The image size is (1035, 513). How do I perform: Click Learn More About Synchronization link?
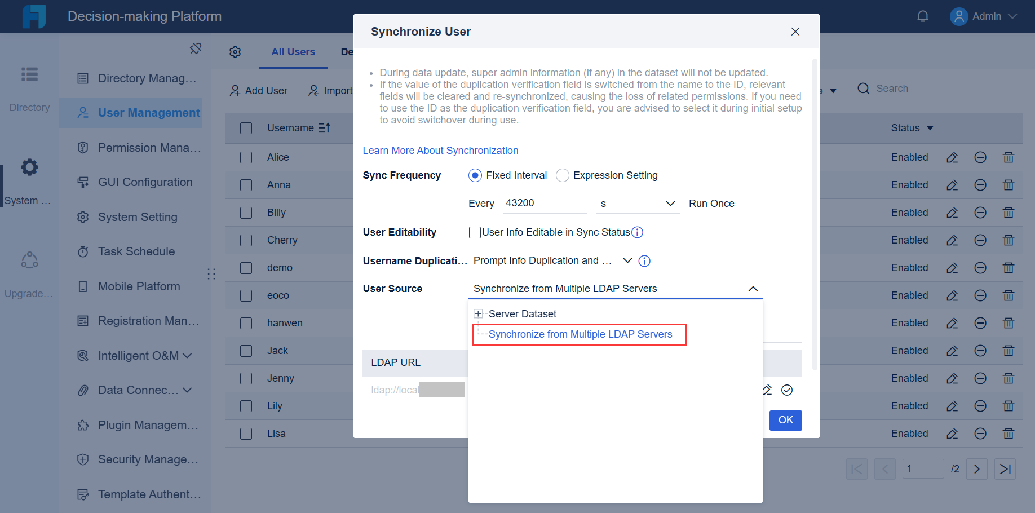440,150
